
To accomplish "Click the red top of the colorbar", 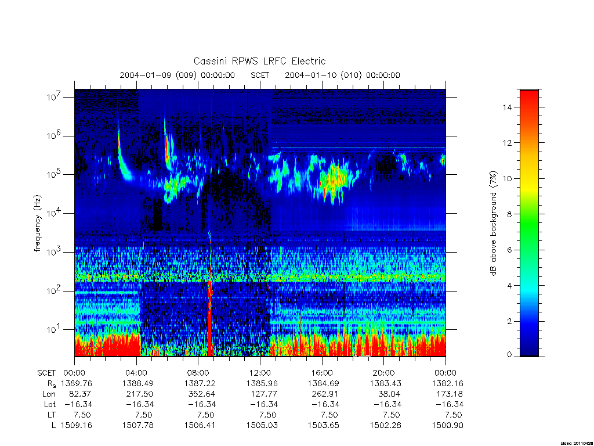I will [529, 93].
